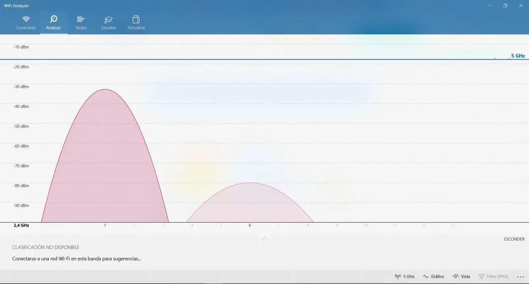
Task: Collapse panel with the chevron arrow
Action: coord(264,239)
